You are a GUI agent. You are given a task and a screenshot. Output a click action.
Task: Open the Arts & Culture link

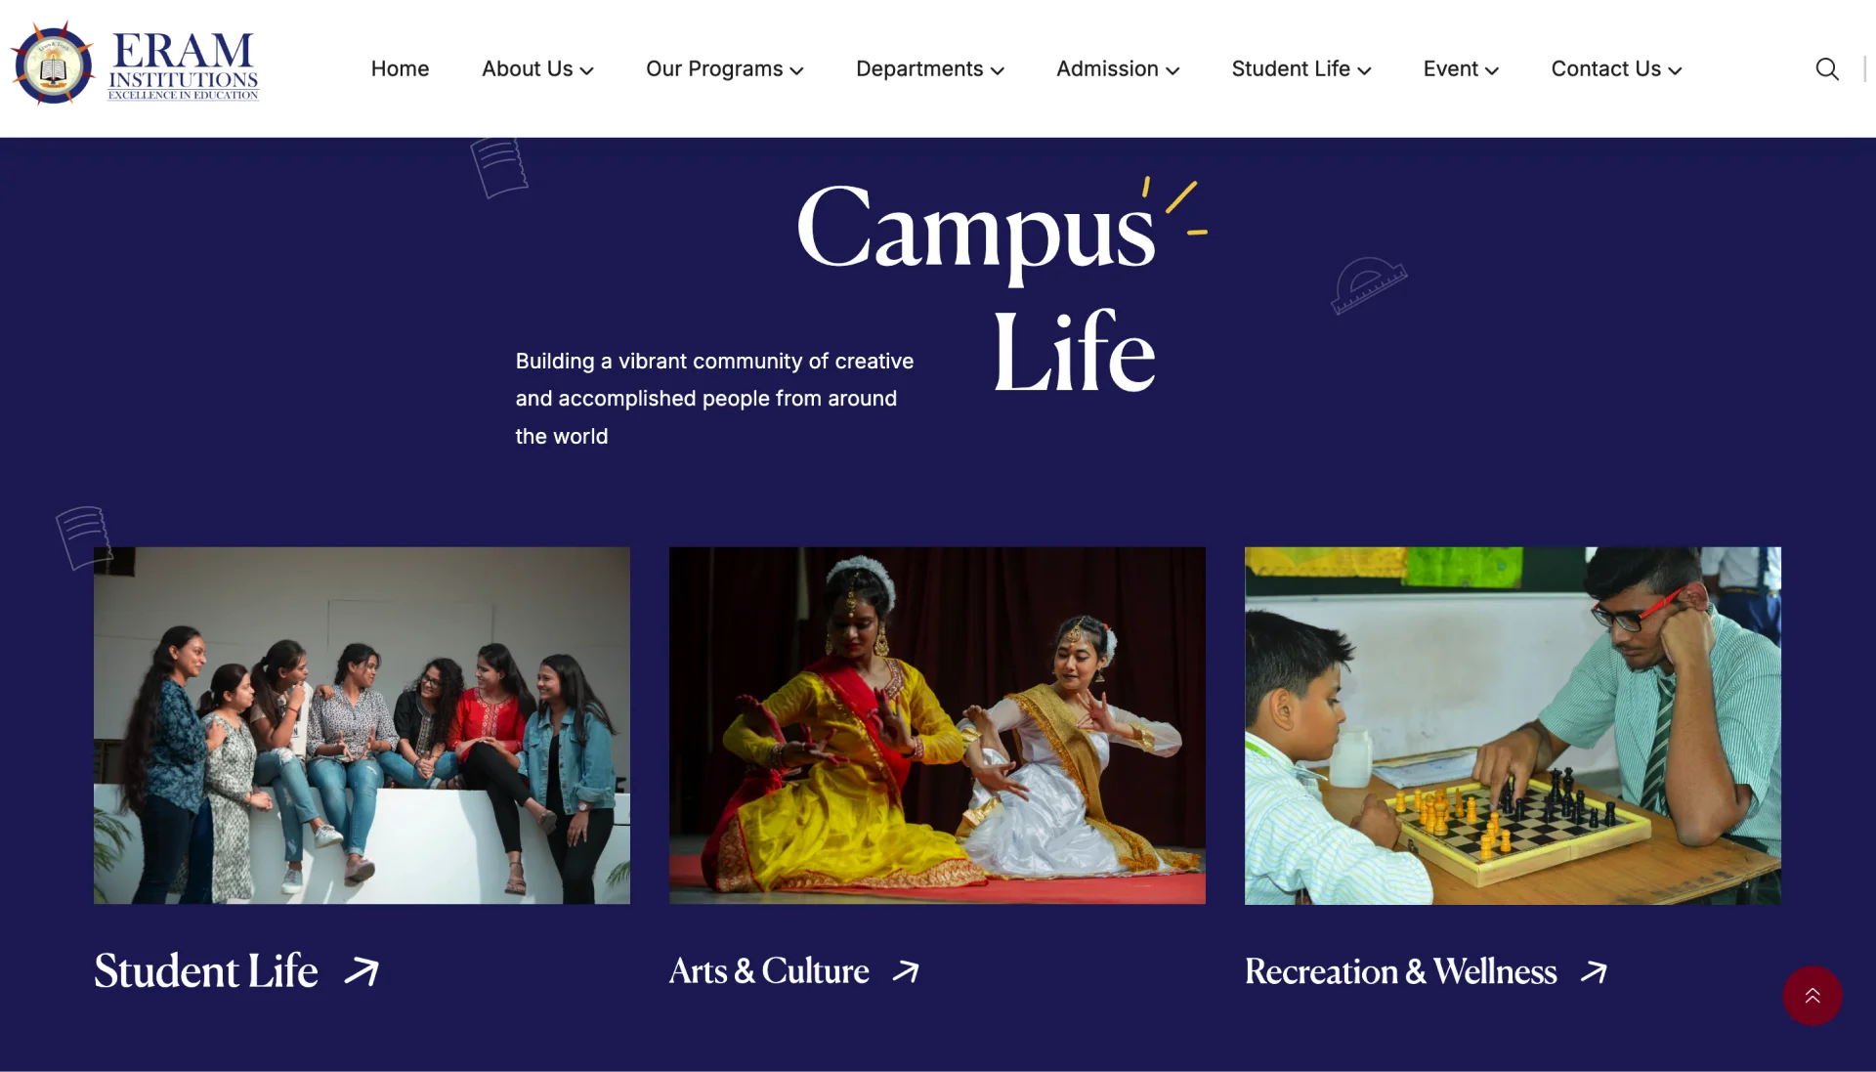pyautogui.click(x=769, y=971)
